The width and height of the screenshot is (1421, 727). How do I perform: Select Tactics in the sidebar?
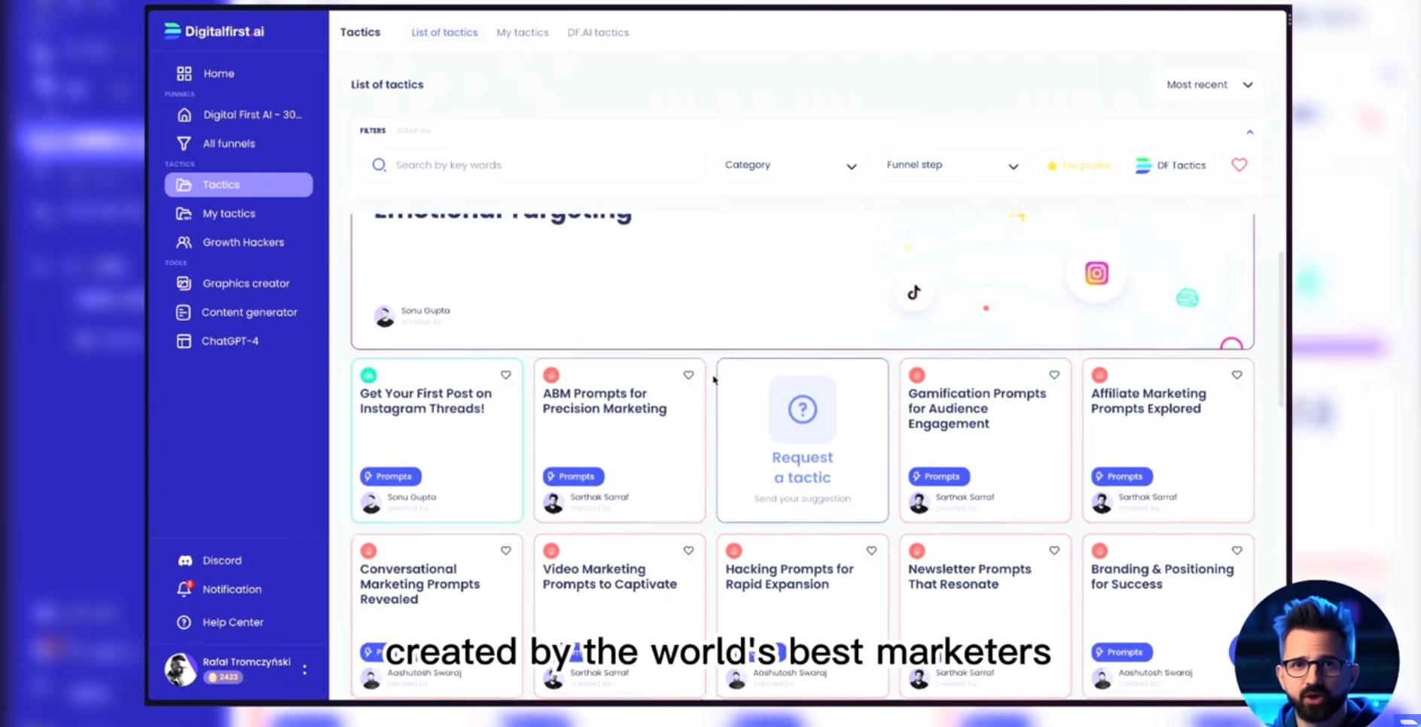(239, 185)
